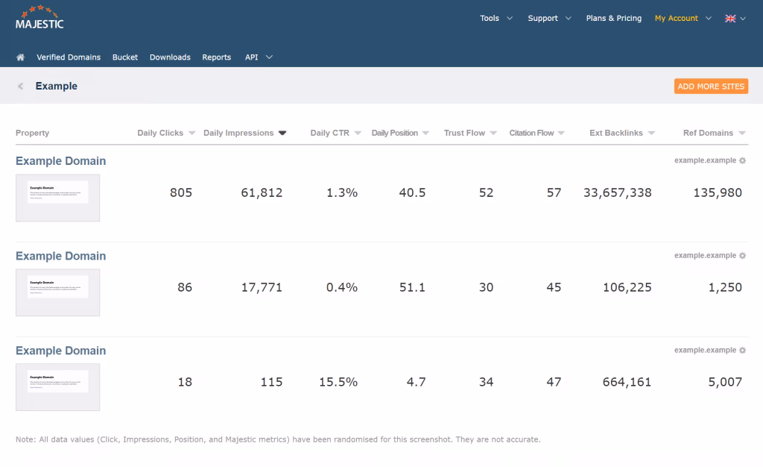Expand the My Account dropdown
Screen dimensions: 763x467
(683, 19)
